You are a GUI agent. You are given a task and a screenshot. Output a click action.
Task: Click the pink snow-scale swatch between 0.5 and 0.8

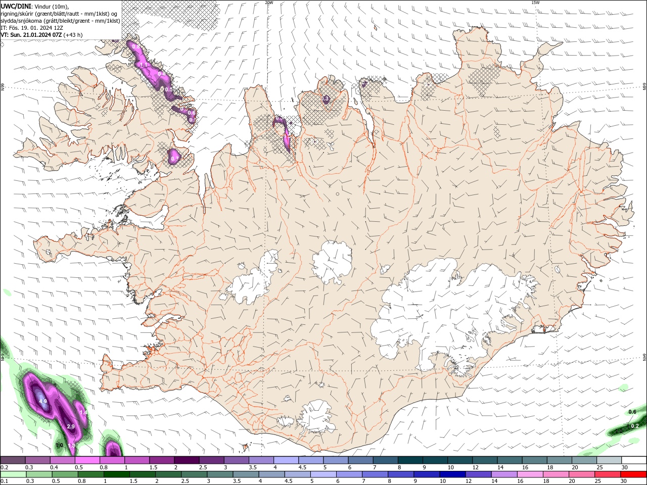(87, 460)
